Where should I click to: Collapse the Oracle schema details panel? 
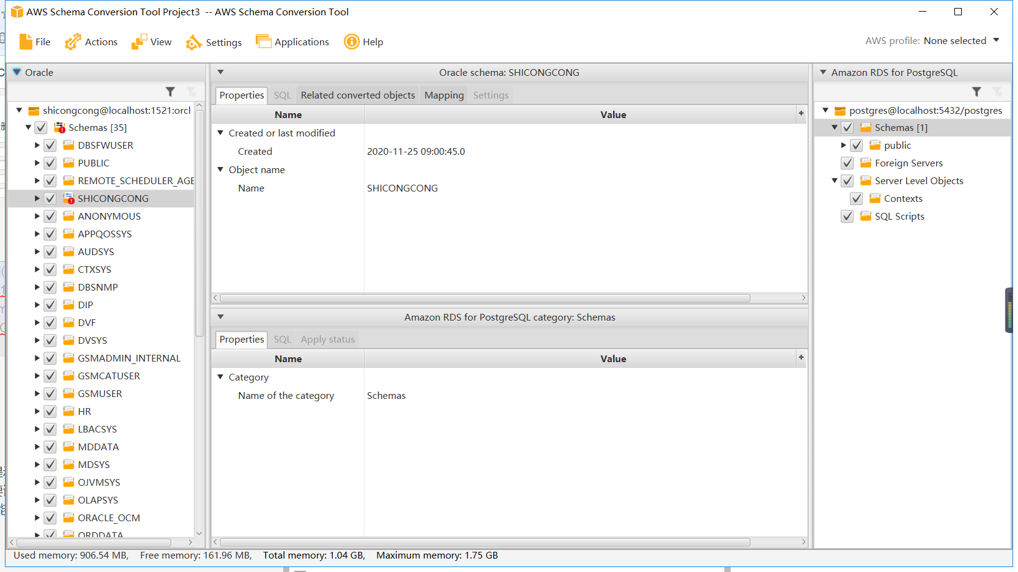click(x=220, y=72)
